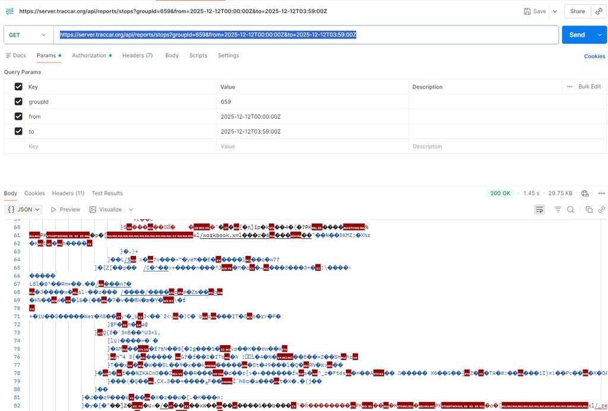The image size is (608, 411).
Task: Click line number 70 in response
Action: [17, 308]
